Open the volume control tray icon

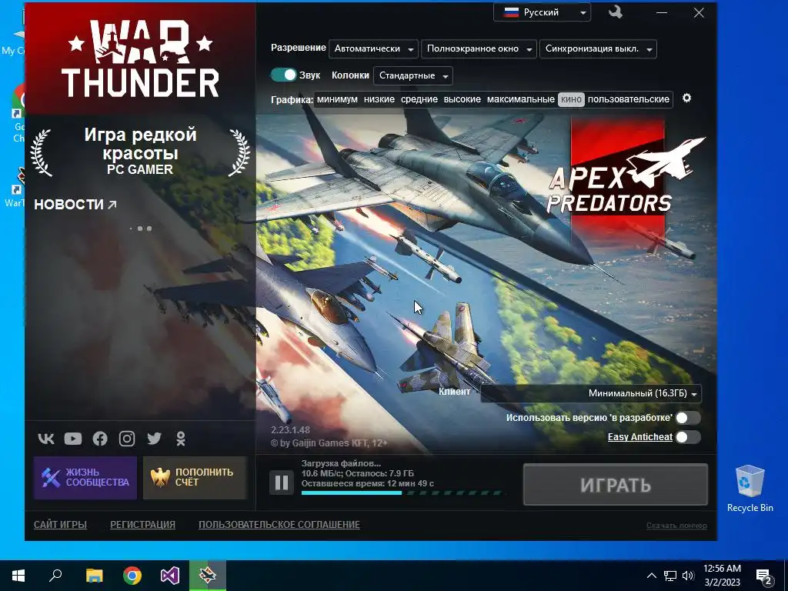coord(688,576)
